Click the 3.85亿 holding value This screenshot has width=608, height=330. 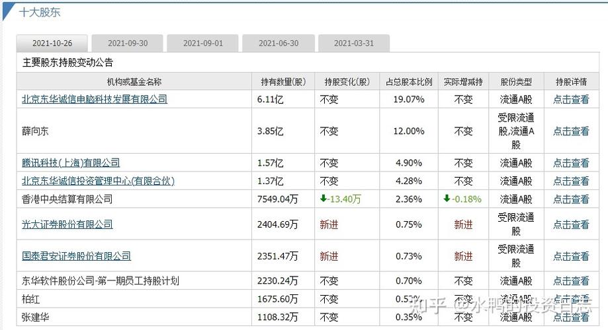click(271, 131)
